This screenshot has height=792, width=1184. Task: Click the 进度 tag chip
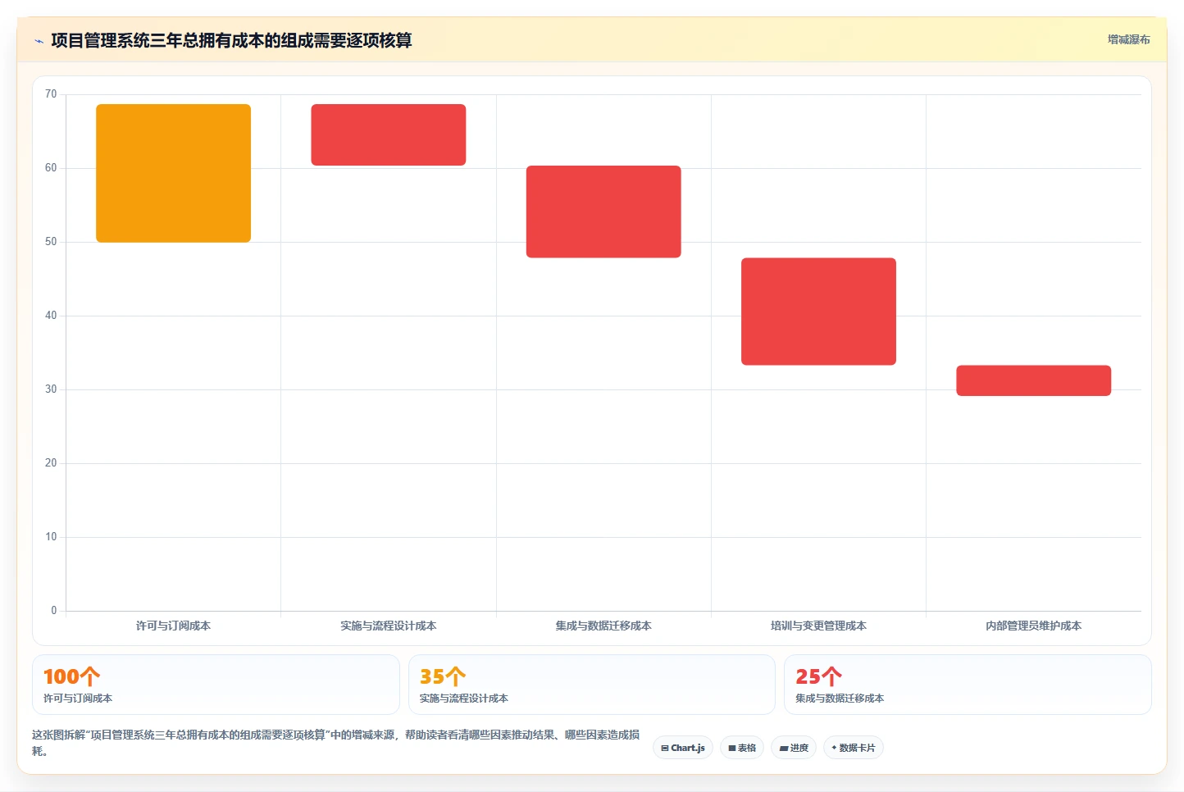(794, 748)
